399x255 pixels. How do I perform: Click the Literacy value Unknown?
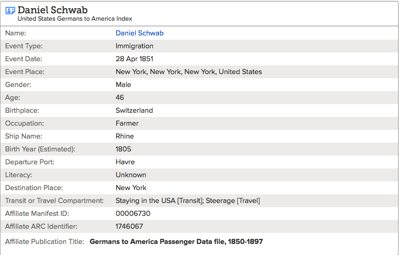click(131, 175)
